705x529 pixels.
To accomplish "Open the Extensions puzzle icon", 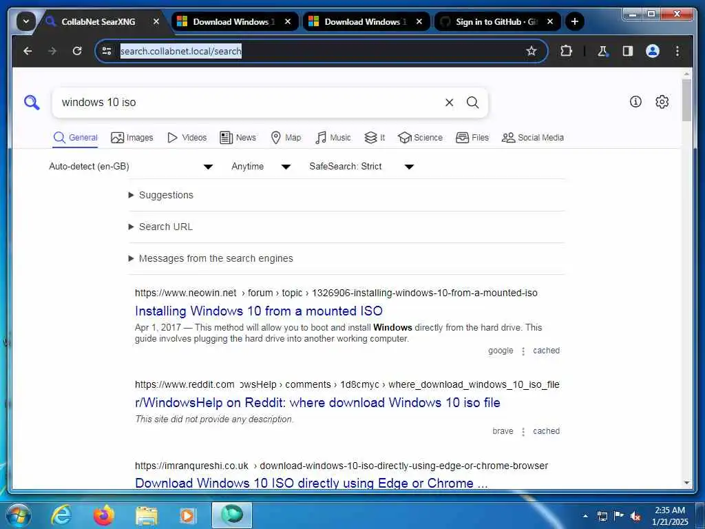I will [x=567, y=51].
